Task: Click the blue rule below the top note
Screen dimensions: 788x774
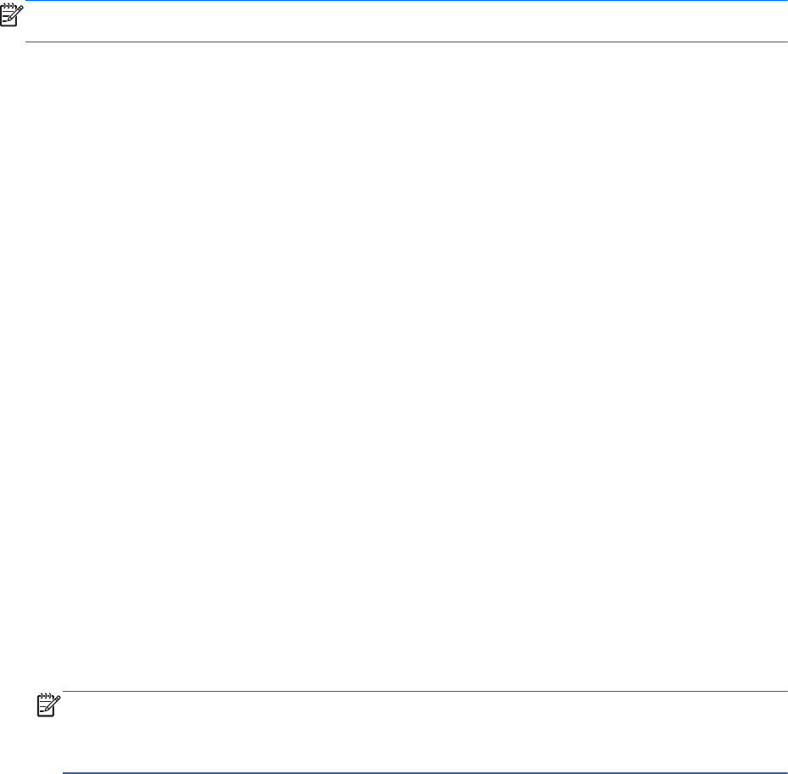Action: 406,42
